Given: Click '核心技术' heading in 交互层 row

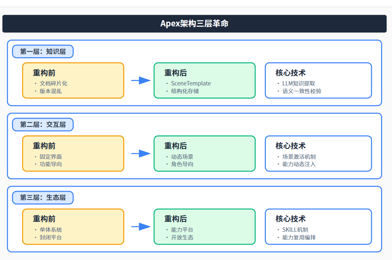Looking at the screenshot, I should pos(291,146).
